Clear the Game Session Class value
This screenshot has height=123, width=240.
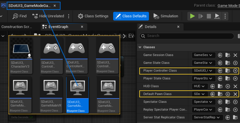(x=235, y=55)
